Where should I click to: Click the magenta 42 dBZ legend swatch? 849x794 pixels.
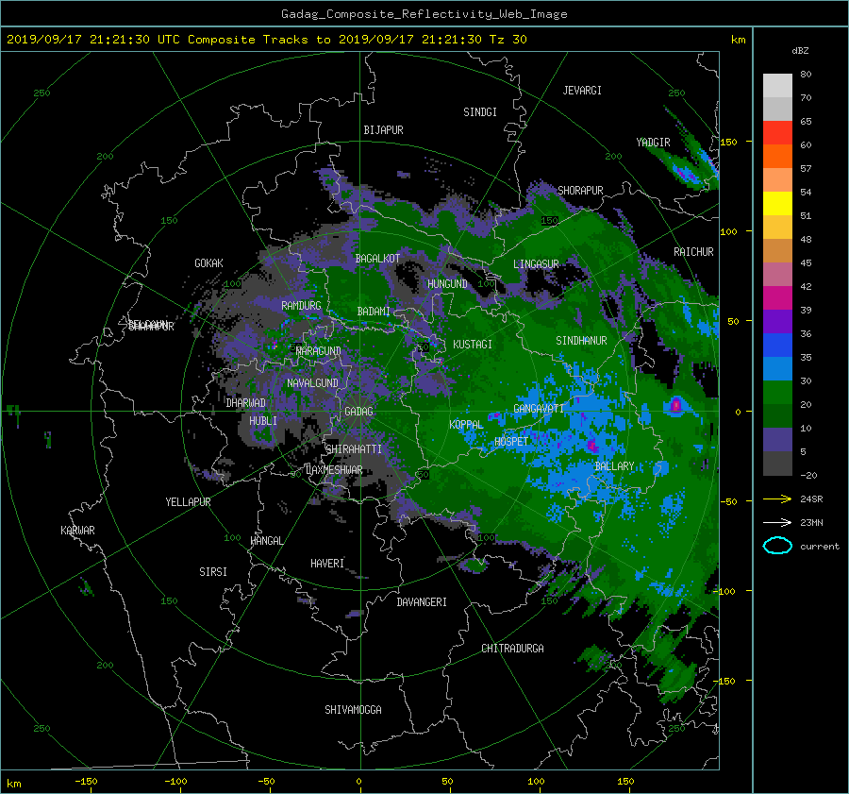[777, 297]
